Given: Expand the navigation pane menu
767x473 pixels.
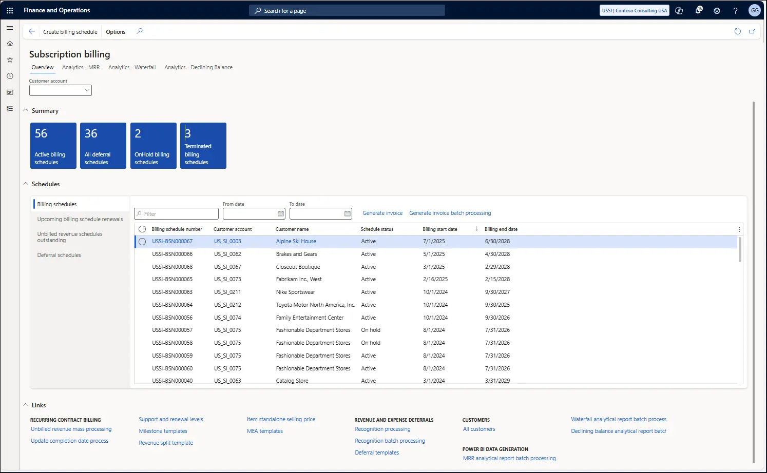Looking at the screenshot, I should [x=9, y=28].
